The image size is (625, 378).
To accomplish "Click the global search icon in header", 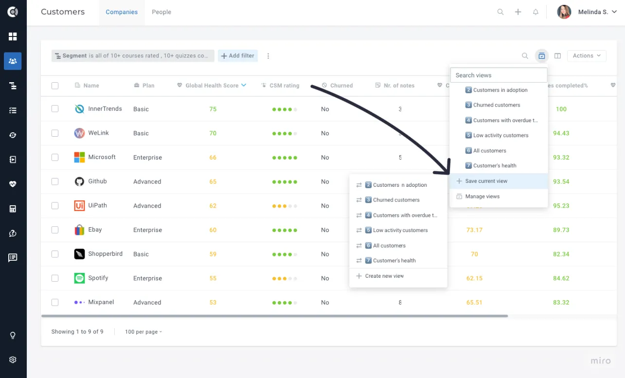I will point(500,12).
